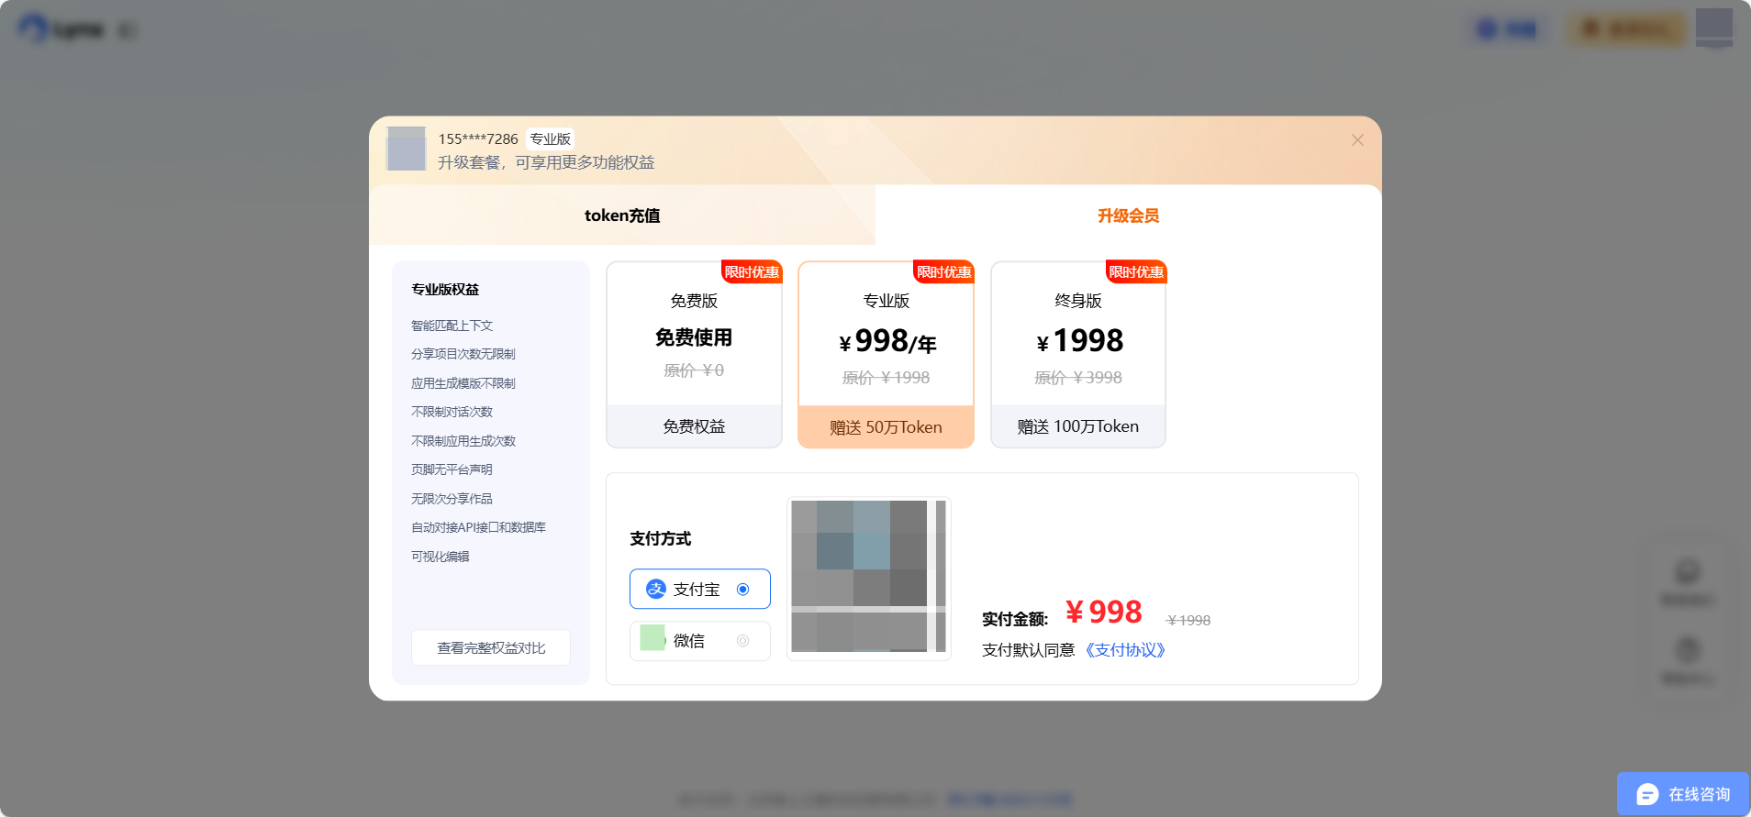Click 免费权益 label on free card
This screenshot has width=1751, height=817.
coord(694,426)
